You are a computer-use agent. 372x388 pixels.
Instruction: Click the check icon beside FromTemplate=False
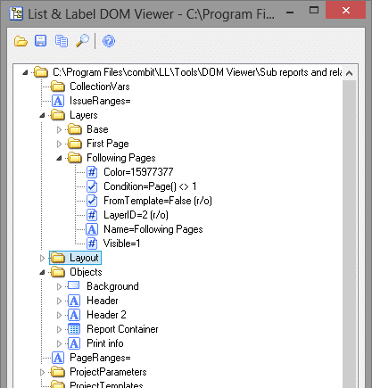92,201
